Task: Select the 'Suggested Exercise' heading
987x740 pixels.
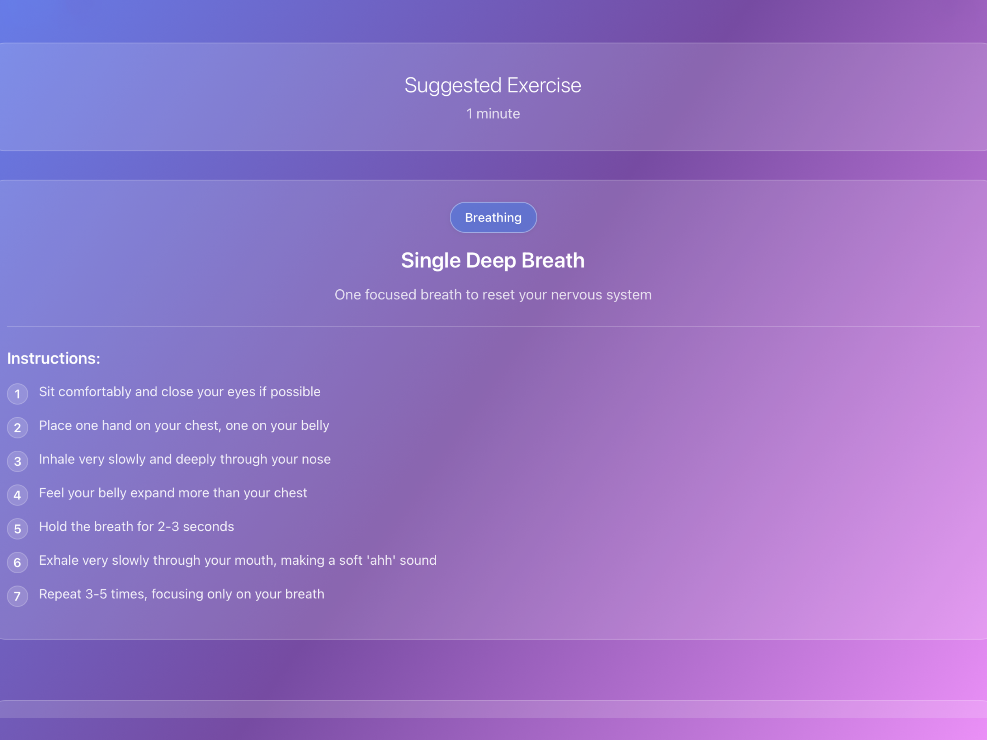Action: 493,85
